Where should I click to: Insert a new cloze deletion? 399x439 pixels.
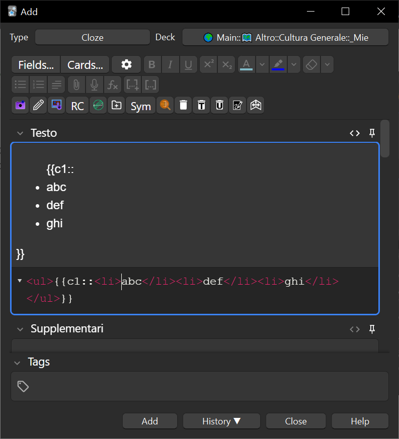133,85
